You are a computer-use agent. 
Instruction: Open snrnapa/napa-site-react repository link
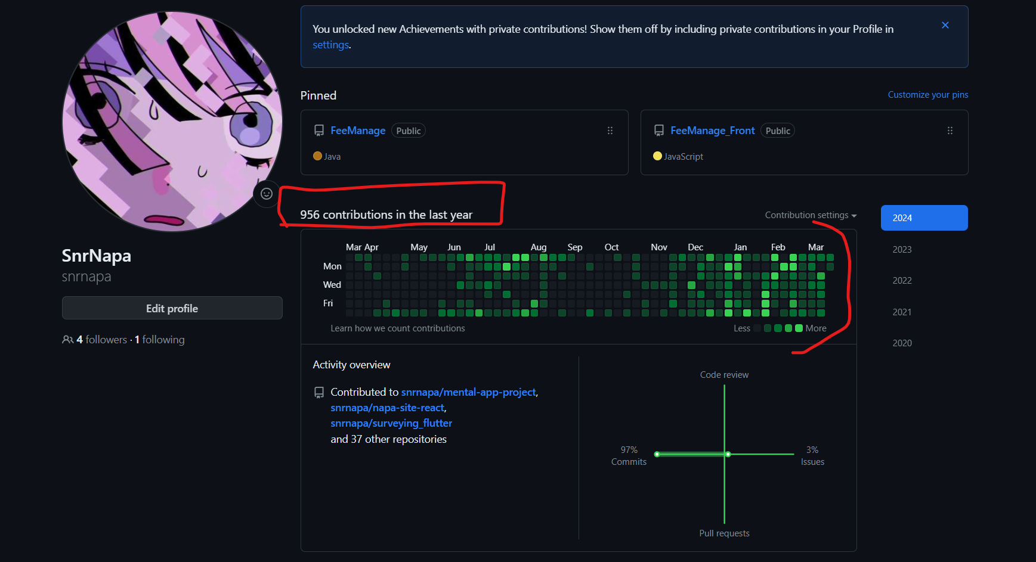pos(388,408)
